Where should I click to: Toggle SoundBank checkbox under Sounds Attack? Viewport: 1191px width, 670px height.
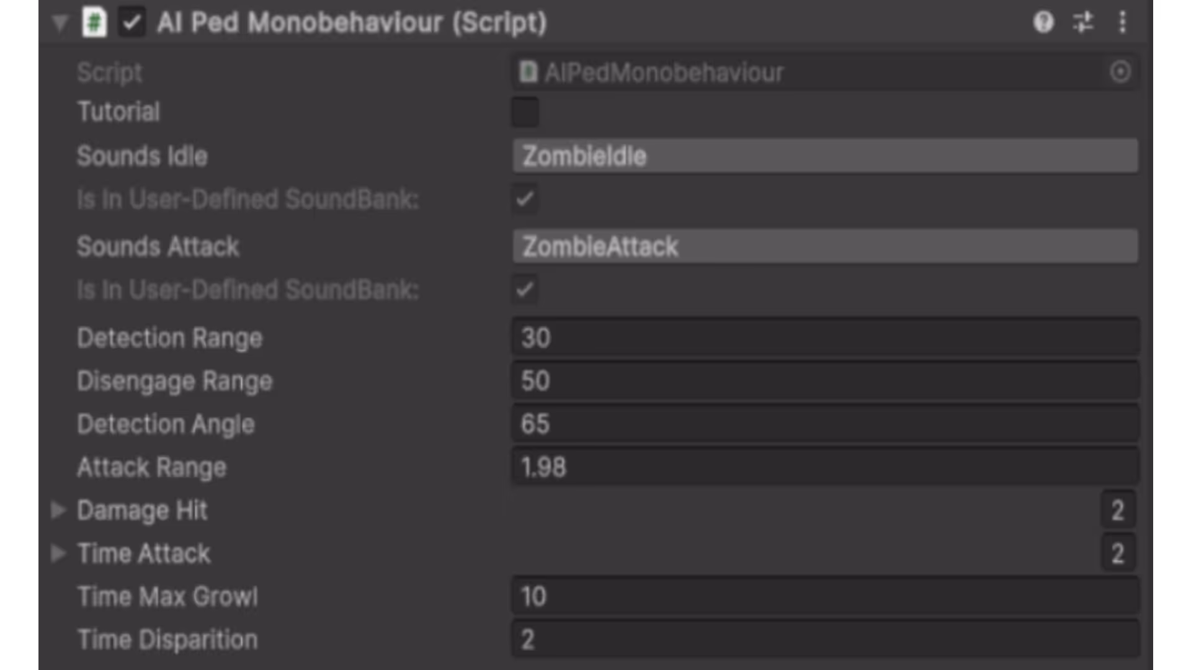(525, 290)
